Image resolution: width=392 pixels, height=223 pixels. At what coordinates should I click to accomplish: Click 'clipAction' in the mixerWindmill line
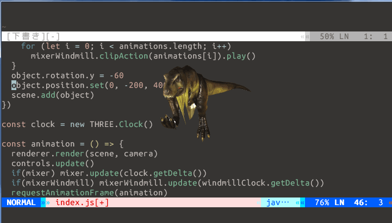[124, 56]
